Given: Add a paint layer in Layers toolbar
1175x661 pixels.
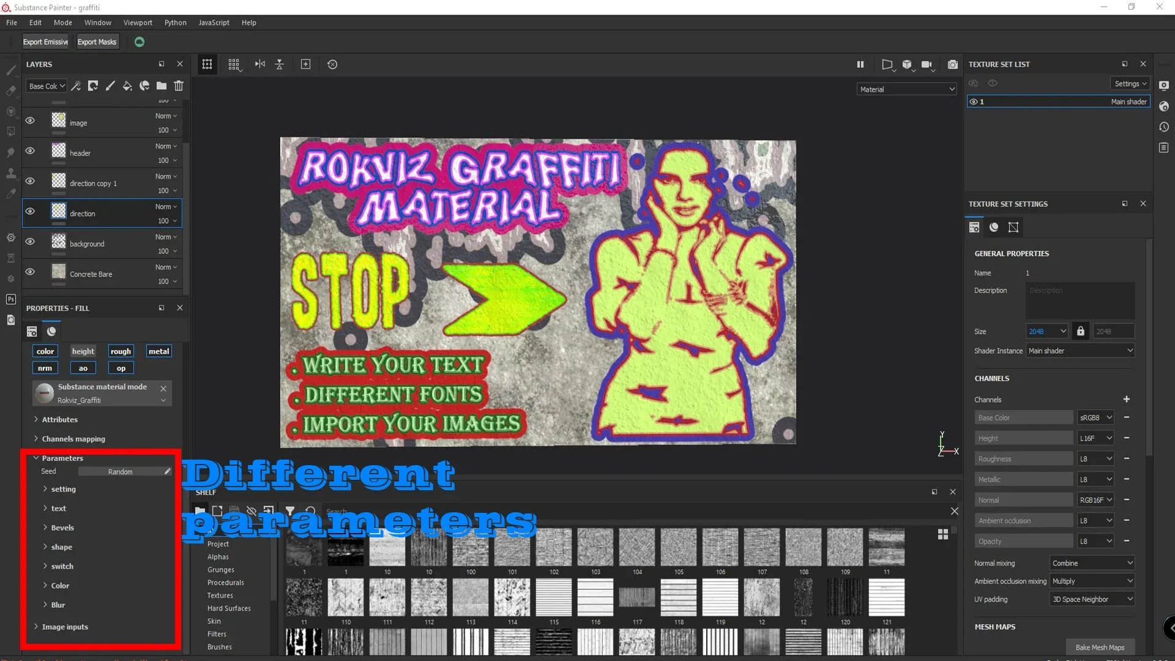Looking at the screenshot, I should (110, 86).
